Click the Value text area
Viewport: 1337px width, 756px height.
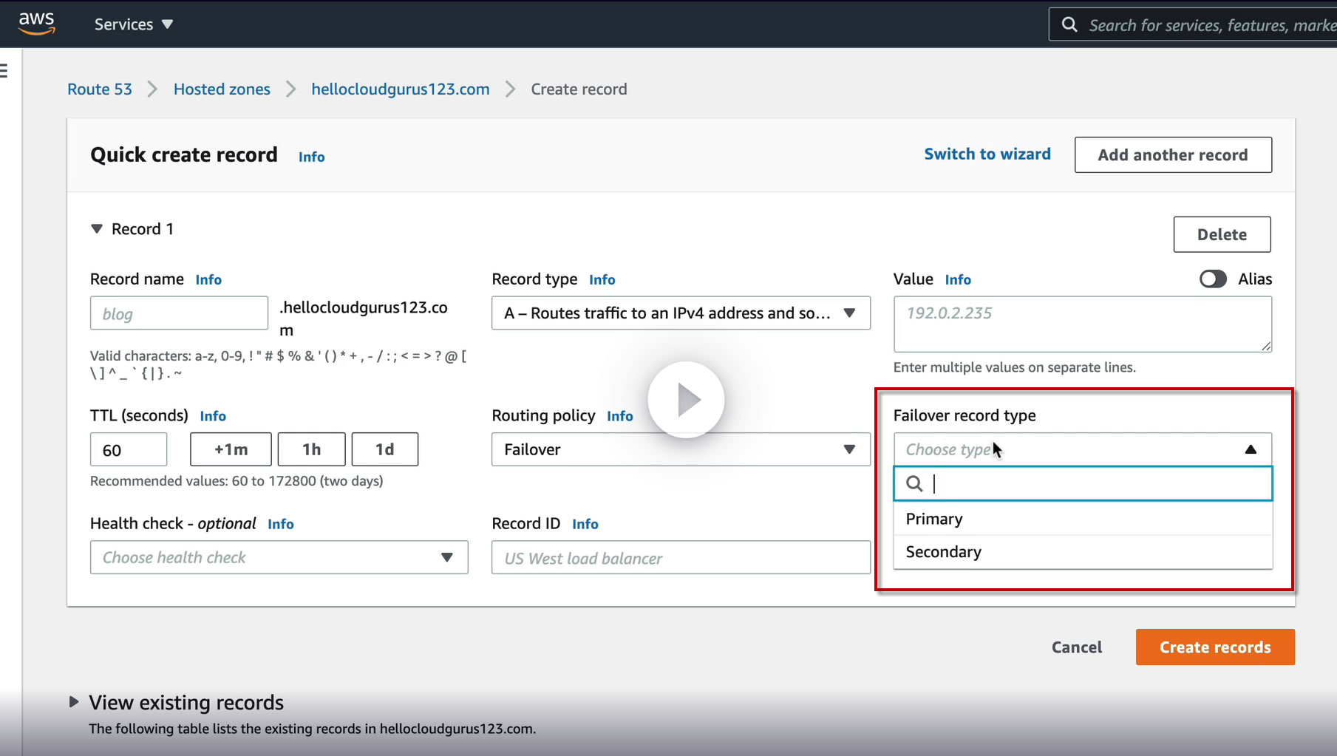pos(1083,324)
